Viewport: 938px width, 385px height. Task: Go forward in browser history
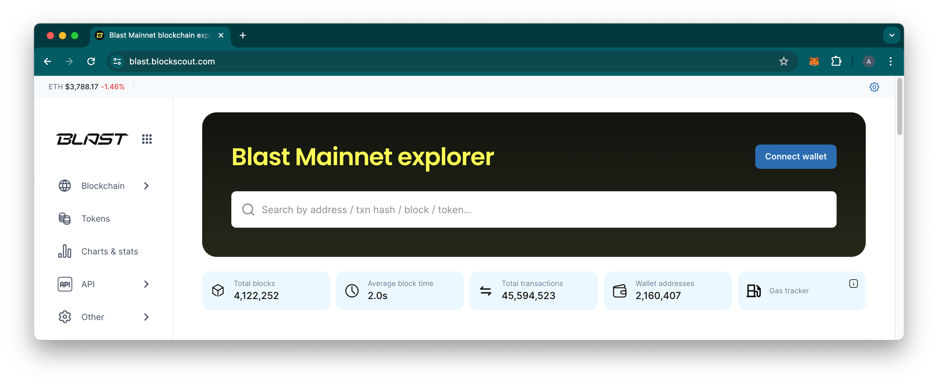click(69, 61)
